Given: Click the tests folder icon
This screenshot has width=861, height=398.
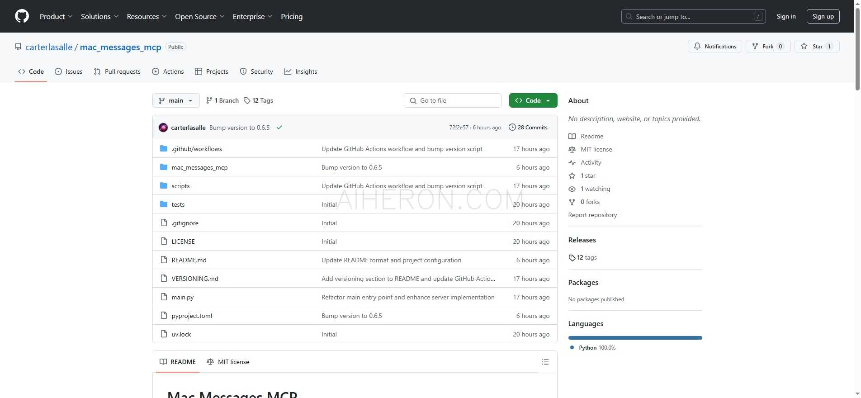Looking at the screenshot, I should click(x=164, y=204).
